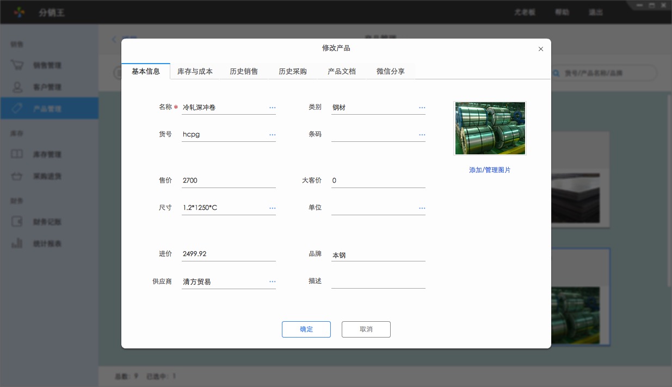Open the 供应商 picker via its ellipsis

click(x=272, y=282)
